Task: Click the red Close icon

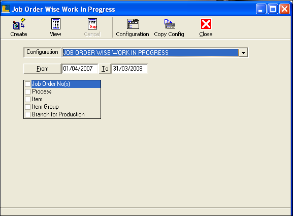Action: point(206,24)
